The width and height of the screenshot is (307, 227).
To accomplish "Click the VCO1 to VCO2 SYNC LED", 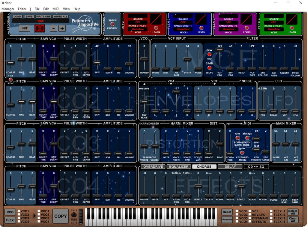I will coord(10,79).
